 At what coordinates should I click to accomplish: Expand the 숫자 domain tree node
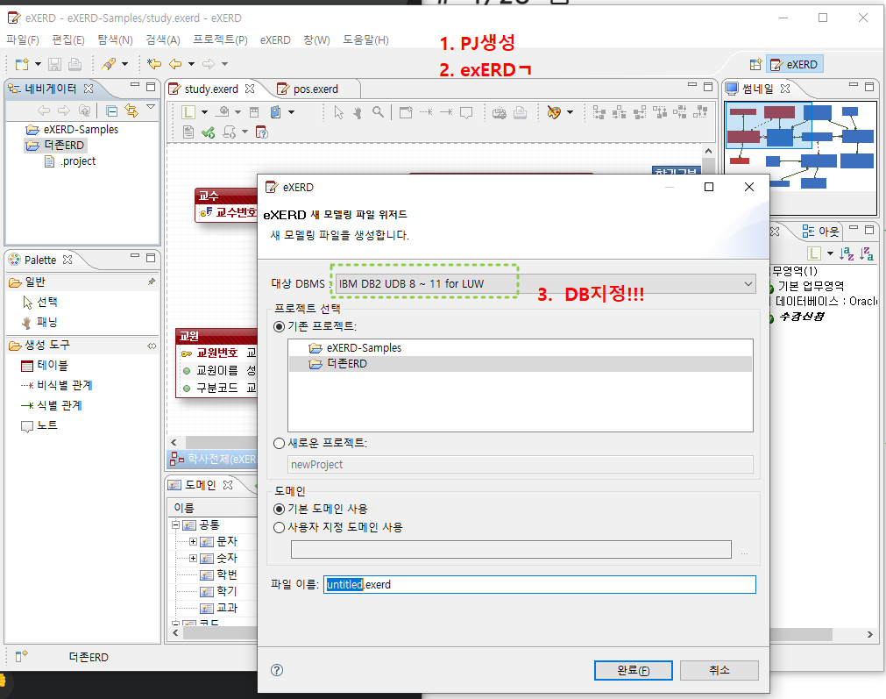[x=194, y=558]
